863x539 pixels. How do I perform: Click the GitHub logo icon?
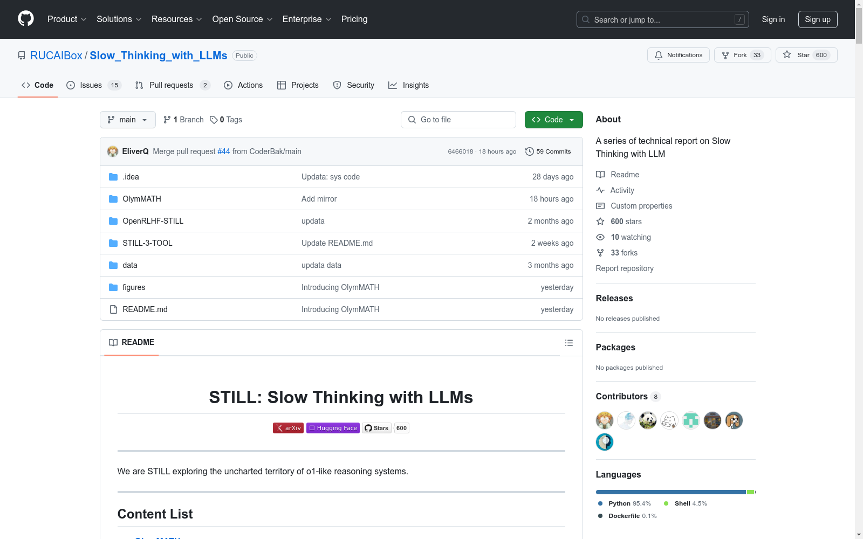[26, 19]
